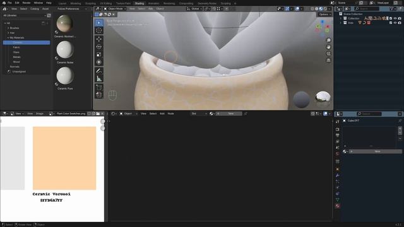Select the Move tool in the 3D viewport
This screenshot has width=404, height=227.
[x=99, y=39]
